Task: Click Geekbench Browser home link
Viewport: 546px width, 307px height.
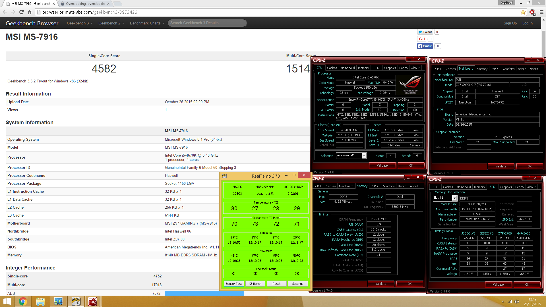Action: tap(32, 23)
